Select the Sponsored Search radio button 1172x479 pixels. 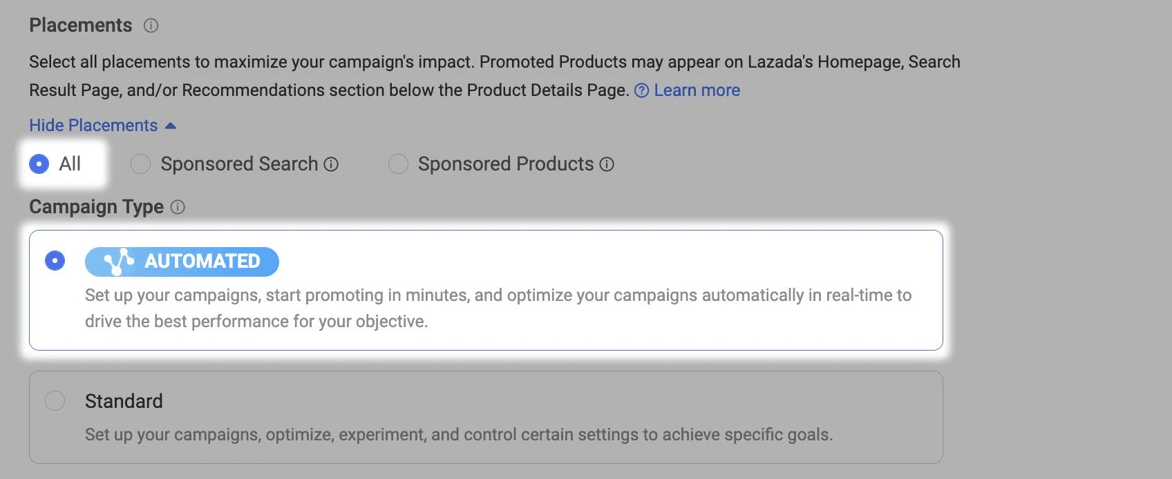tap(140, 164)
